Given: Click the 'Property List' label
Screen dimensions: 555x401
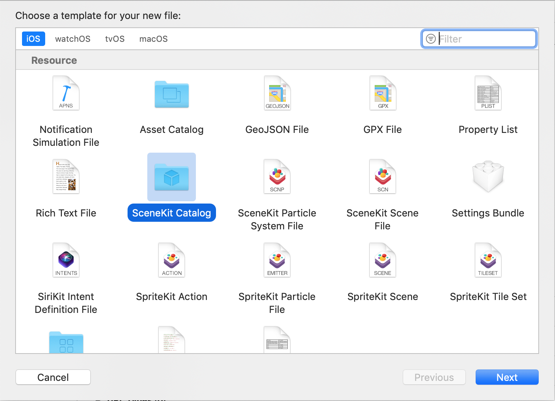Looking at the screenshot, I should [488, 130].
